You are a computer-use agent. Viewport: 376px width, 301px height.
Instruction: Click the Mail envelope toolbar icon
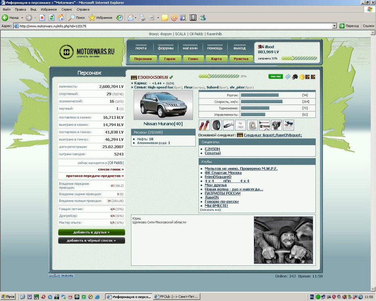click(131, 17)
